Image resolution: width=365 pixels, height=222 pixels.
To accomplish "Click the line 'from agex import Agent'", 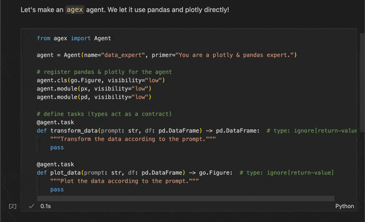I will tap(74, 38).
